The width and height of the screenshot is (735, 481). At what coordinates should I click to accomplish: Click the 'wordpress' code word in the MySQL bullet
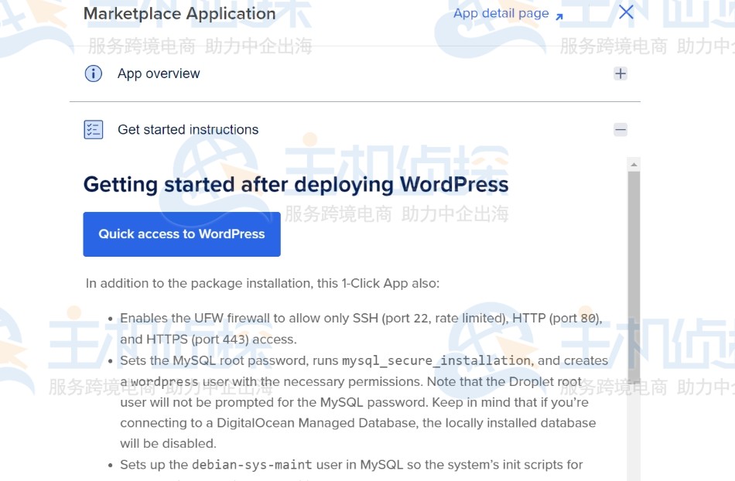point(164,382)
